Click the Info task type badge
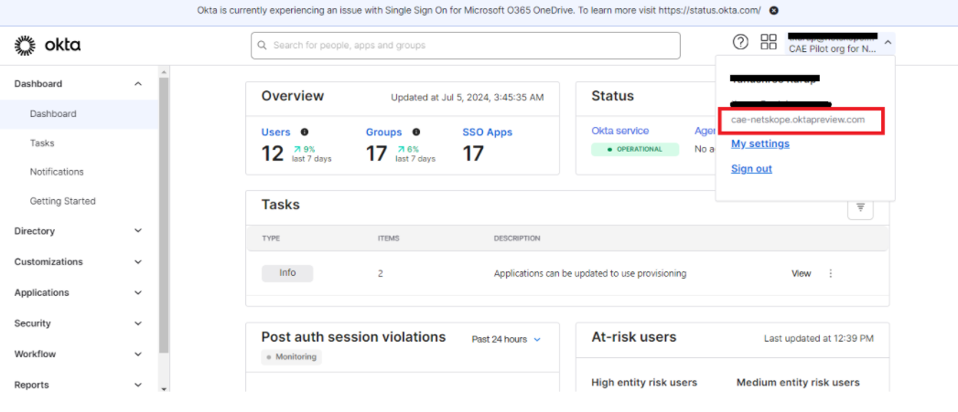The height and width of the screenshot is (412, 958). coord(287,273)
